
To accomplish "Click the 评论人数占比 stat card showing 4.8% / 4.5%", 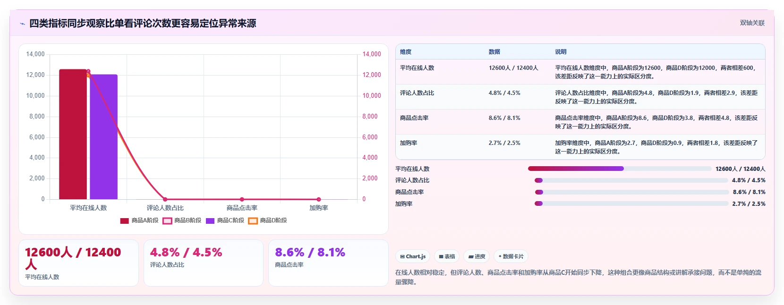I will [x=203, y=263].
